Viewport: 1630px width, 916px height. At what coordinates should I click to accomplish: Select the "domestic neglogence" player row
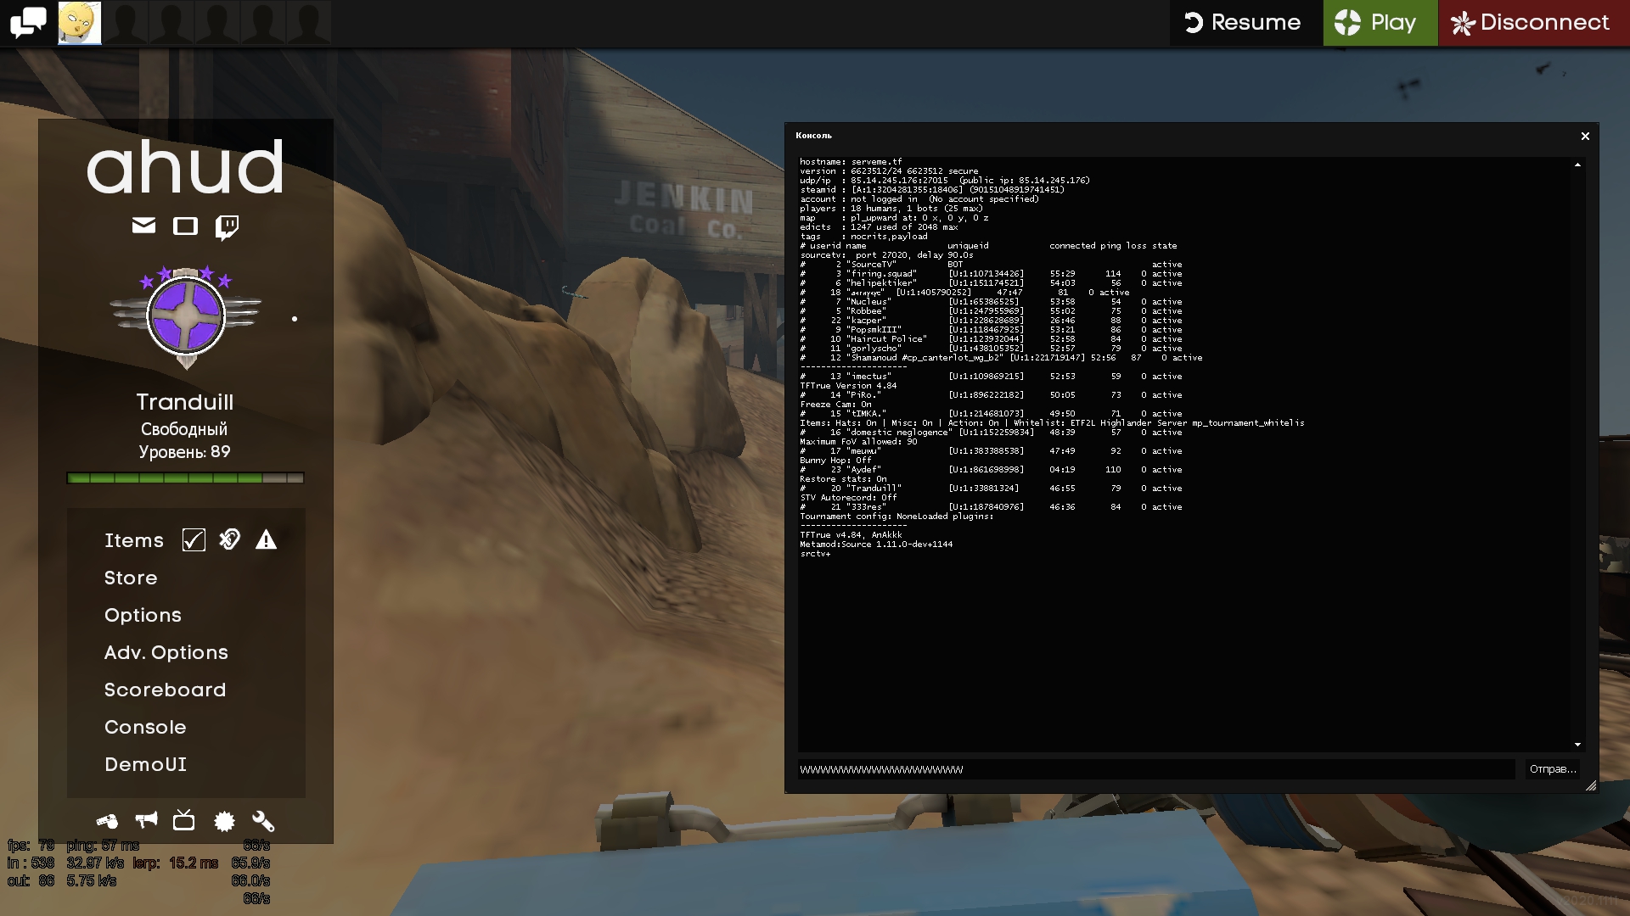[x=991, y=432]
